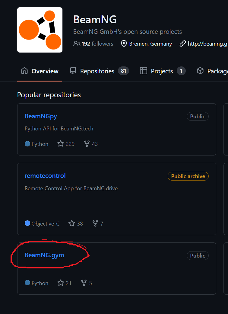Click the followers people icon
The height and width of the screenshot is (314, 228).
point(77,43)
